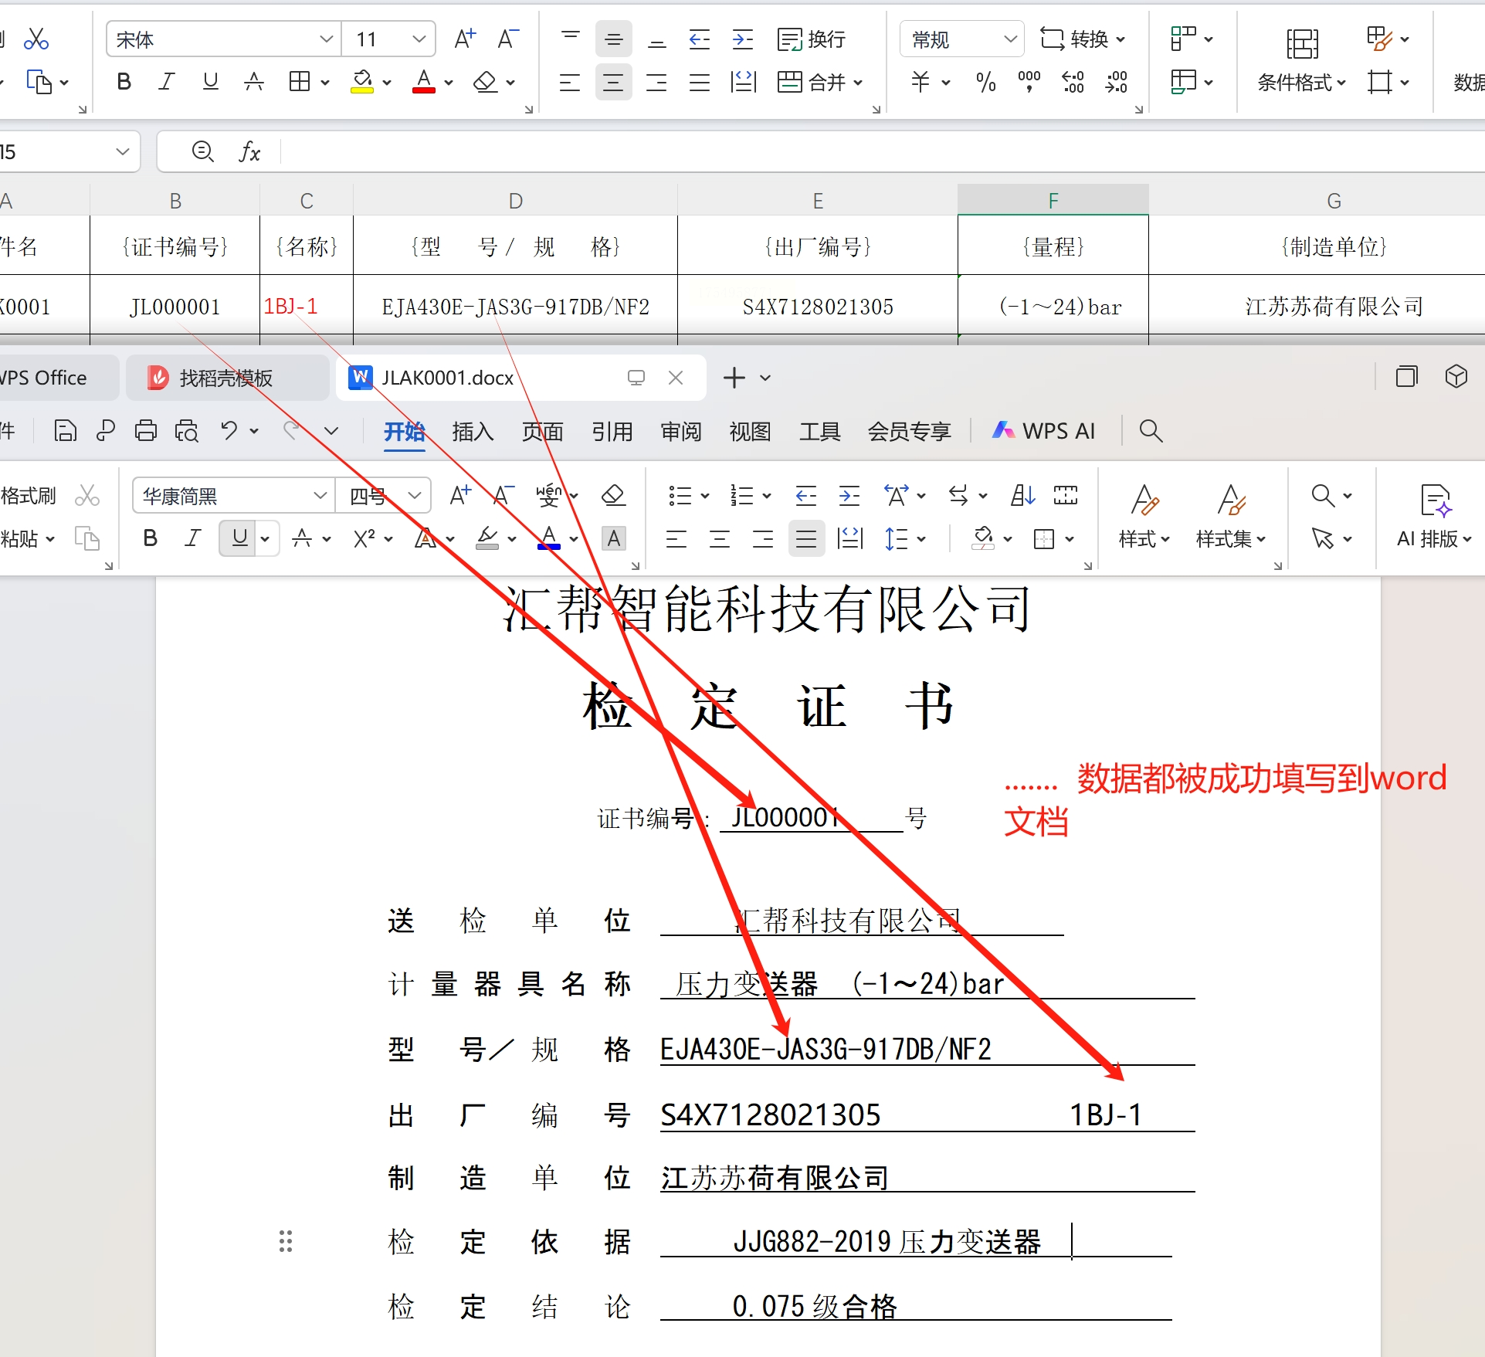
Task: Toggle underline in Word toolbar
Action: point(239,538)
